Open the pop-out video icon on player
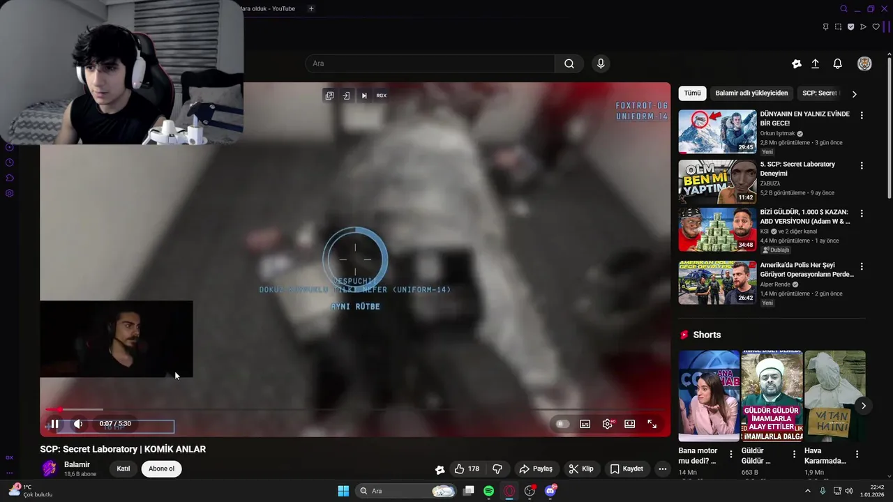 (329, 96)
